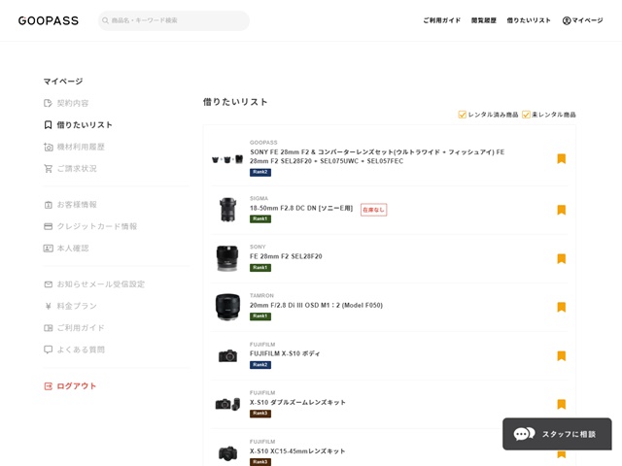
Task: Open 借りたいリスト in top navigation
Action: (x=529, y=20)
